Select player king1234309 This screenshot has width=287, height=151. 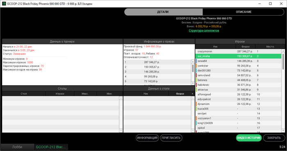239,123
